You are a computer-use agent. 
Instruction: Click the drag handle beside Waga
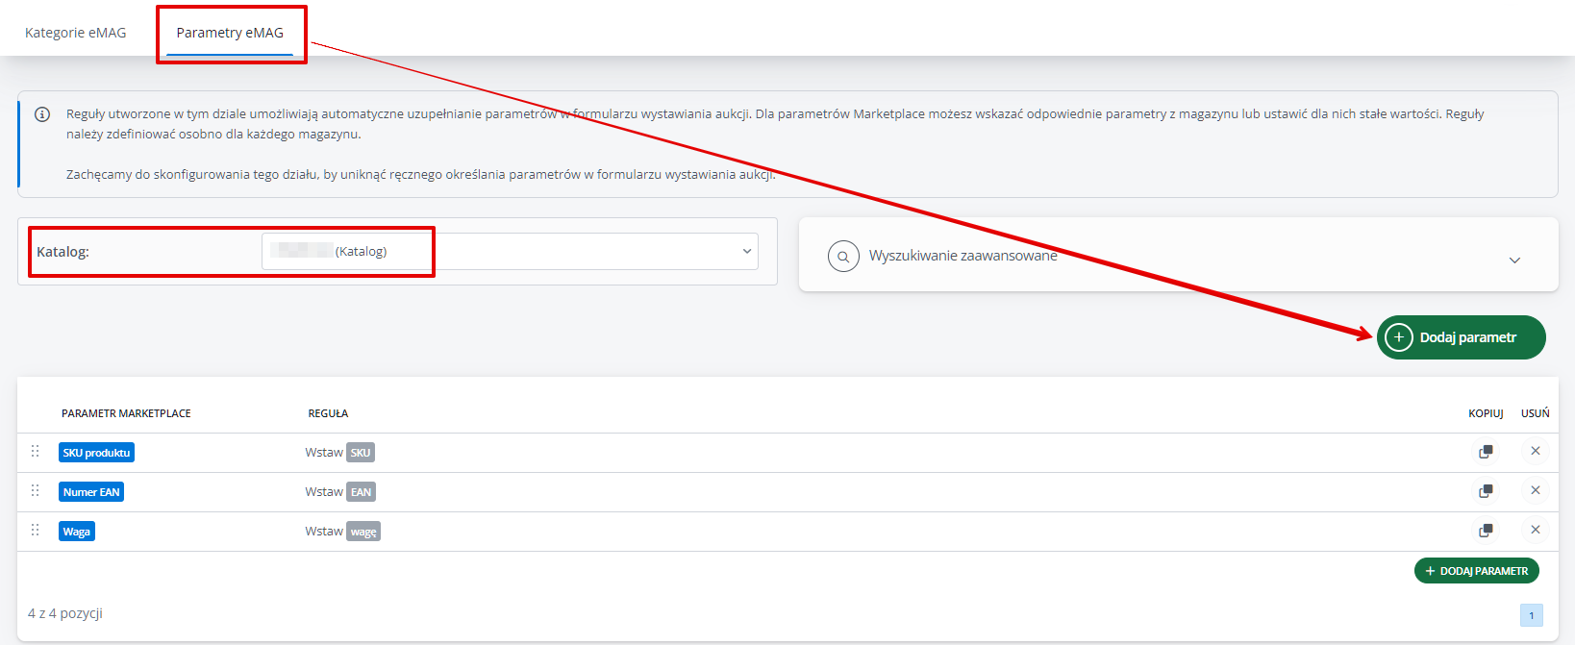tap(36, 531)
